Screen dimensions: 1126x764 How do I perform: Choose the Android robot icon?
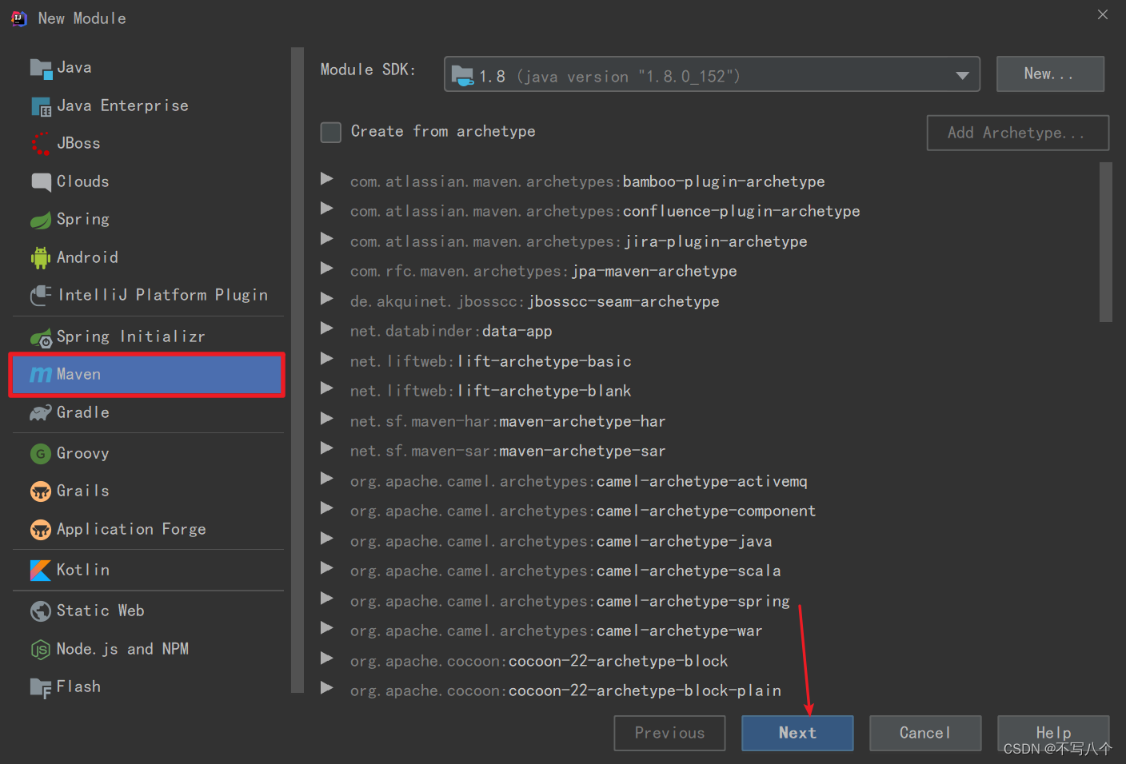pyautogui.click(x=41, y=257)
